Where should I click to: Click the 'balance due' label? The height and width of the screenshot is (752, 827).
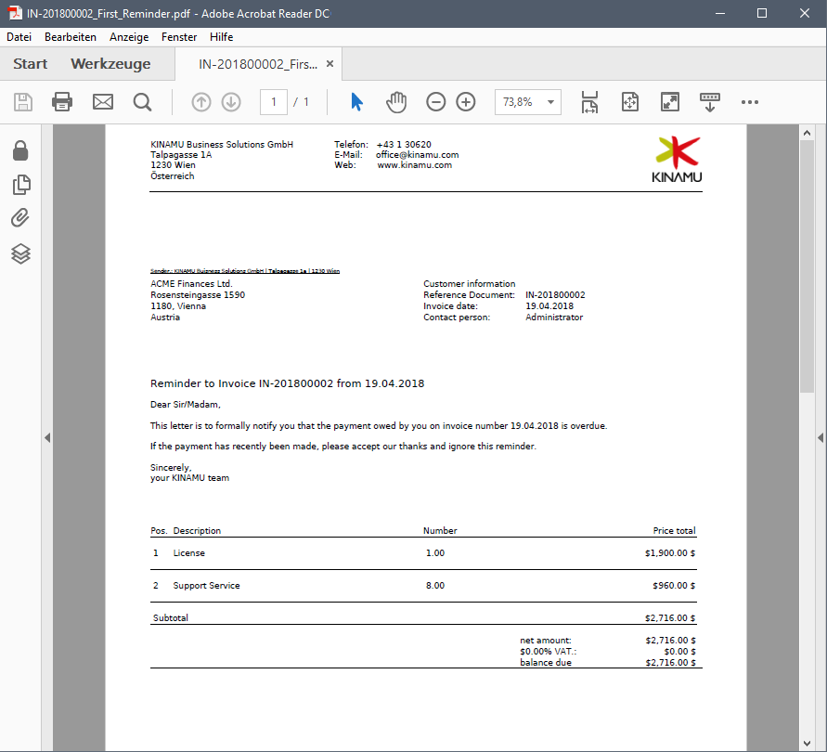546,662
